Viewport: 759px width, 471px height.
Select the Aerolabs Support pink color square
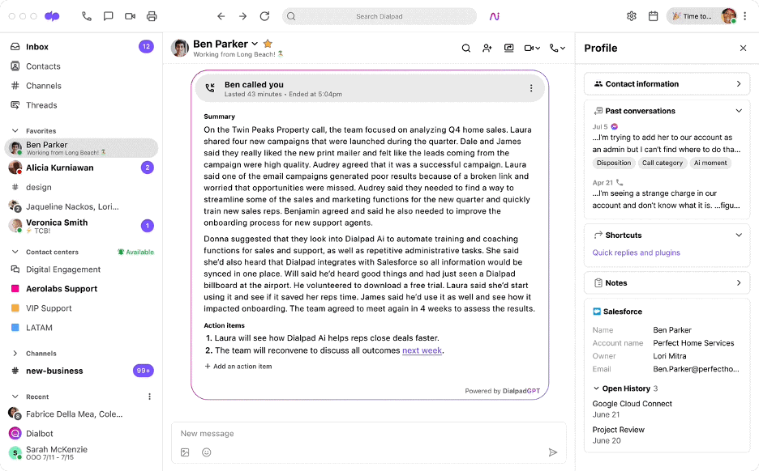(15, 289)
